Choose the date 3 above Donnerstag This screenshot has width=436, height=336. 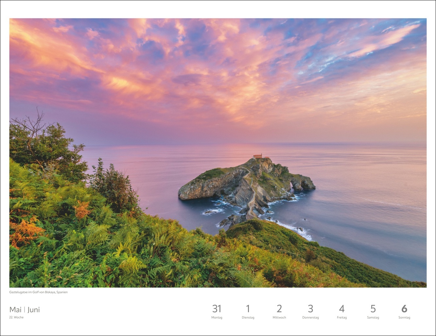pyautogui.click(x=310, y=309)
